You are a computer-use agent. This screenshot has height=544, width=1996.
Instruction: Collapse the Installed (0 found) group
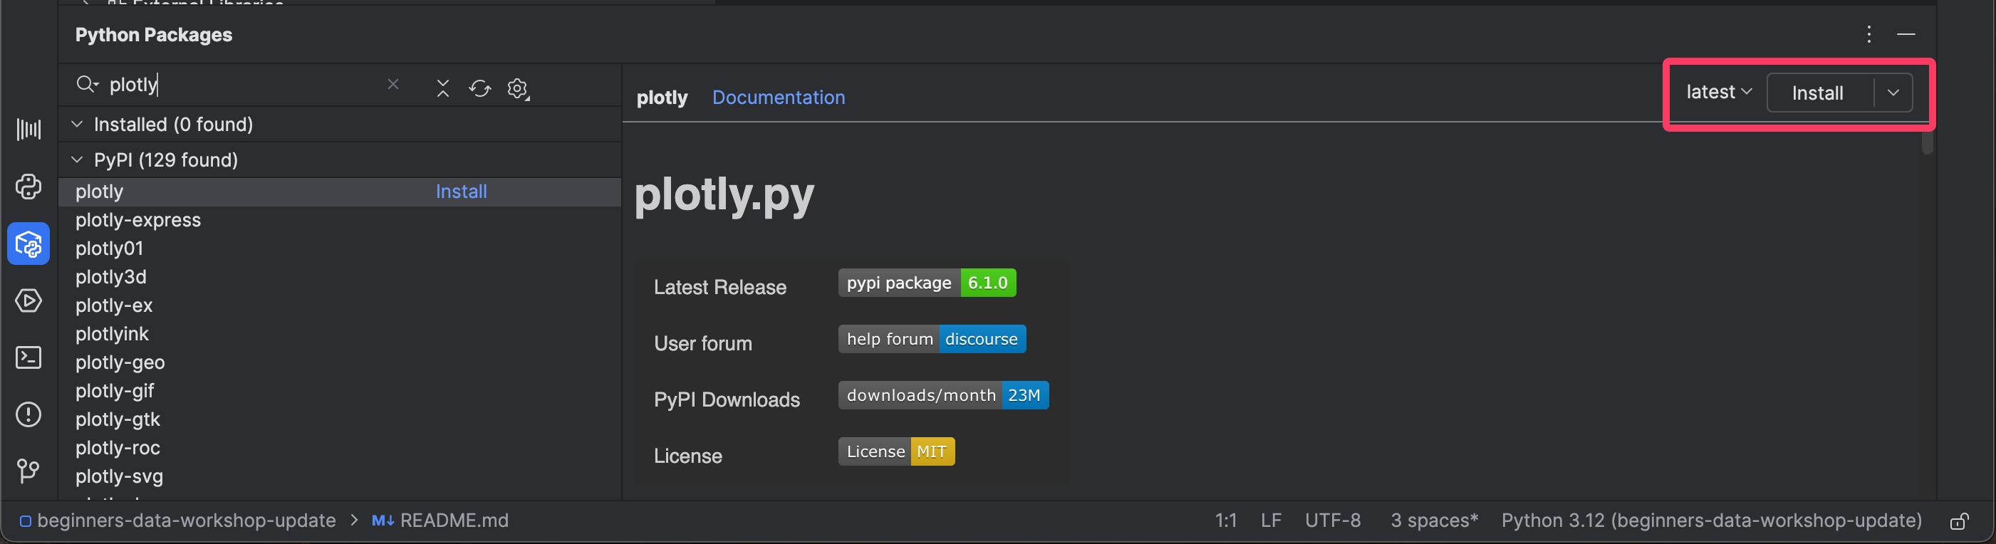[77, 124]
